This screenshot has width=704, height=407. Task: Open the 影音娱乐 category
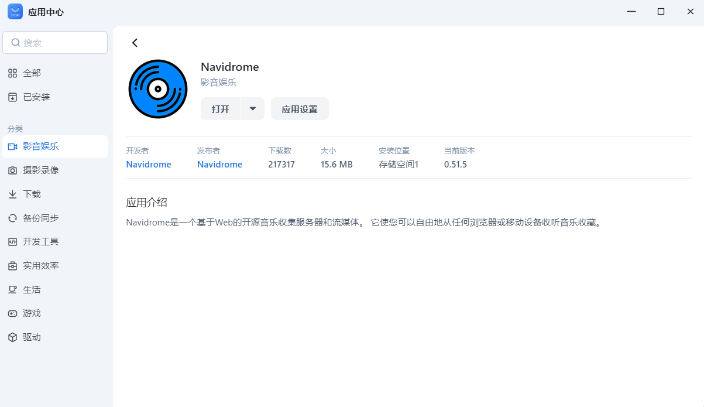[55, 146]
